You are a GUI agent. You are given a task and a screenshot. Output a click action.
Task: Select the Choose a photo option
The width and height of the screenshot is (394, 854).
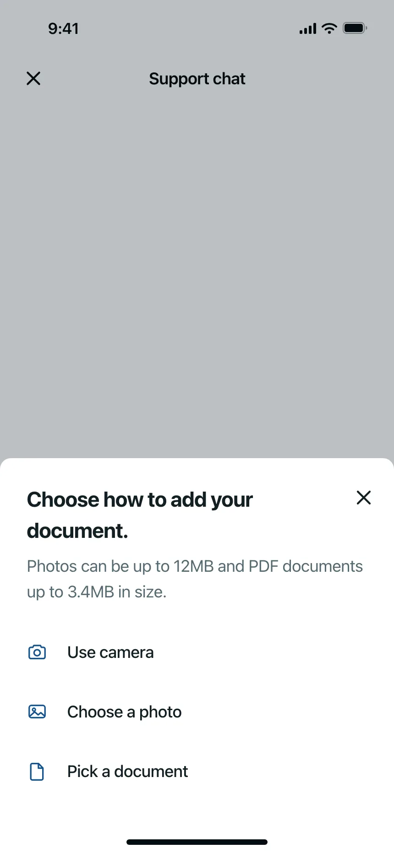pyautogui.click(x=197, y=712)
